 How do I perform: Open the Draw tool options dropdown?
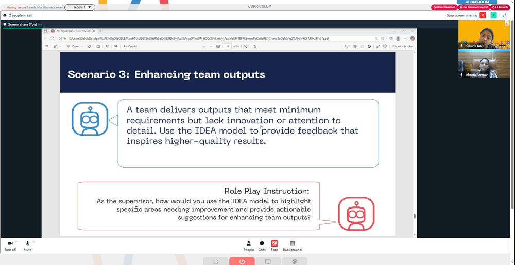(x=82, y=46)
